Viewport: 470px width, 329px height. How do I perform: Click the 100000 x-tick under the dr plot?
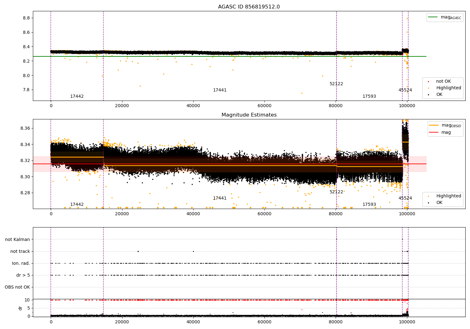tap(407, 322)
